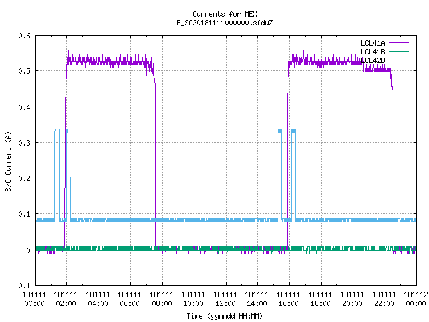Click the green LCL41B legend line sample
The height and width of the screenshot is (322, 429).
pyautogui.click(x=399, y=51)
